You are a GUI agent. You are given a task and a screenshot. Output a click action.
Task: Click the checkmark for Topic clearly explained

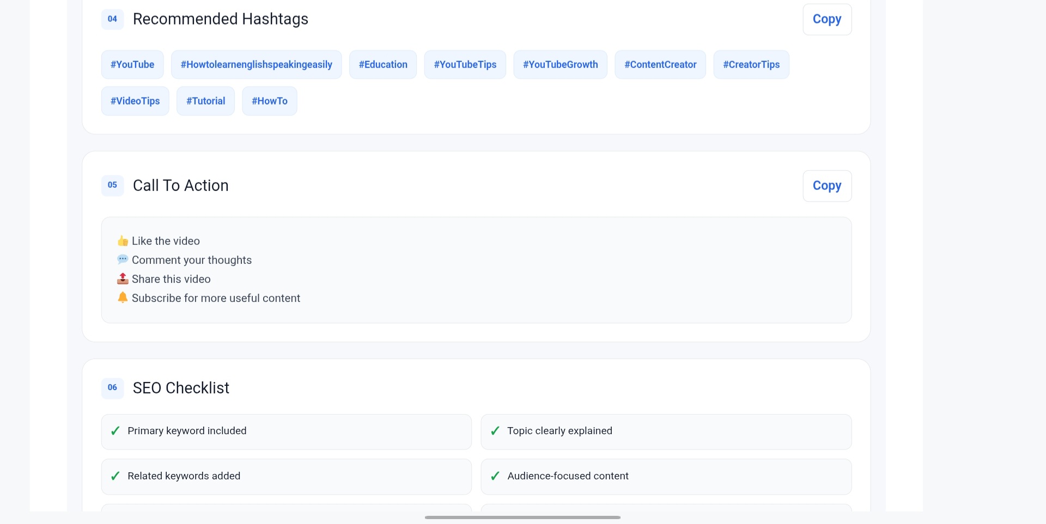(495, 431)
